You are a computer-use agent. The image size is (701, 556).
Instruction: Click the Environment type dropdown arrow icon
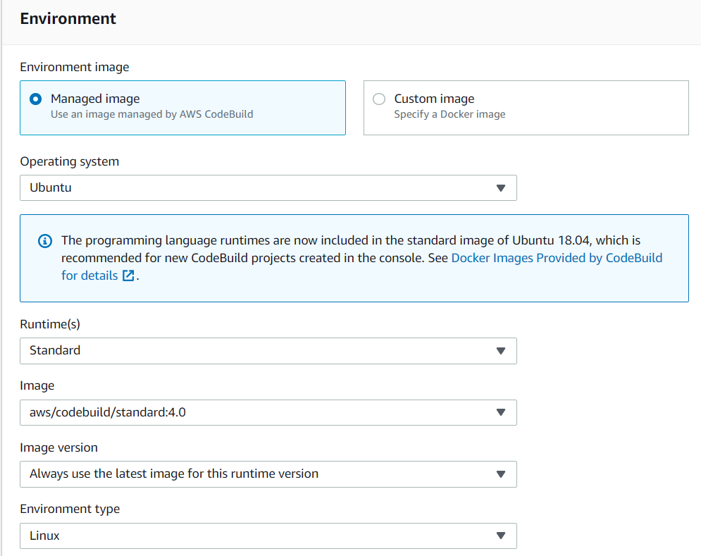click(501, 536)
